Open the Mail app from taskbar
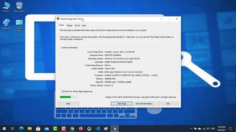The image size is (236, 132). [47, 129]
